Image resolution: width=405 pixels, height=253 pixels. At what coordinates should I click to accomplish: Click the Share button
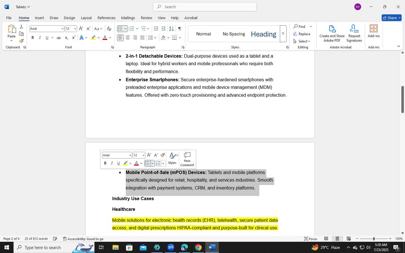(391, 18)
